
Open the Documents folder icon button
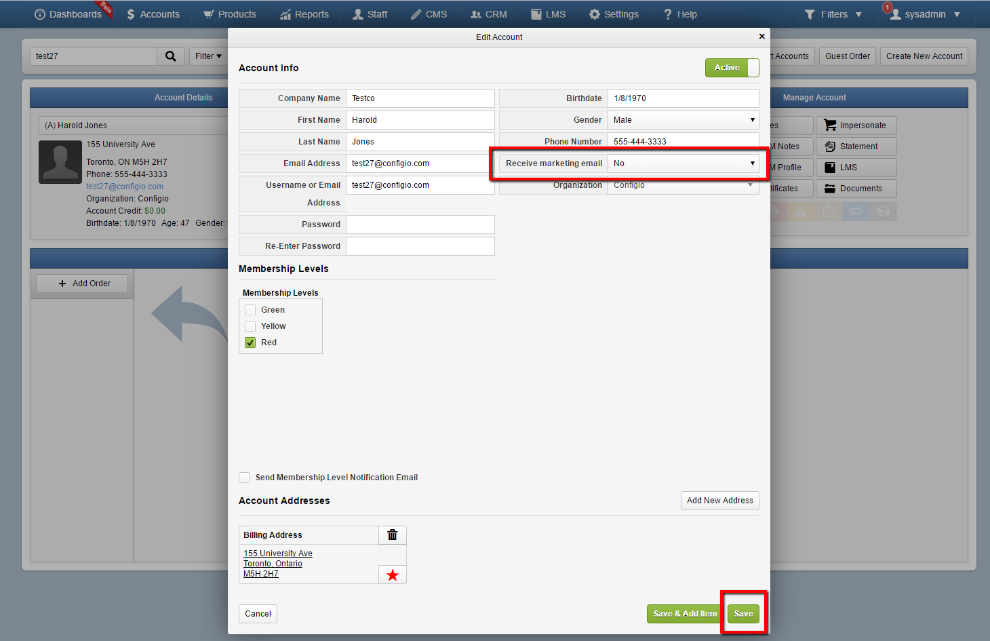pyautogui.click(x=830, y=189)
